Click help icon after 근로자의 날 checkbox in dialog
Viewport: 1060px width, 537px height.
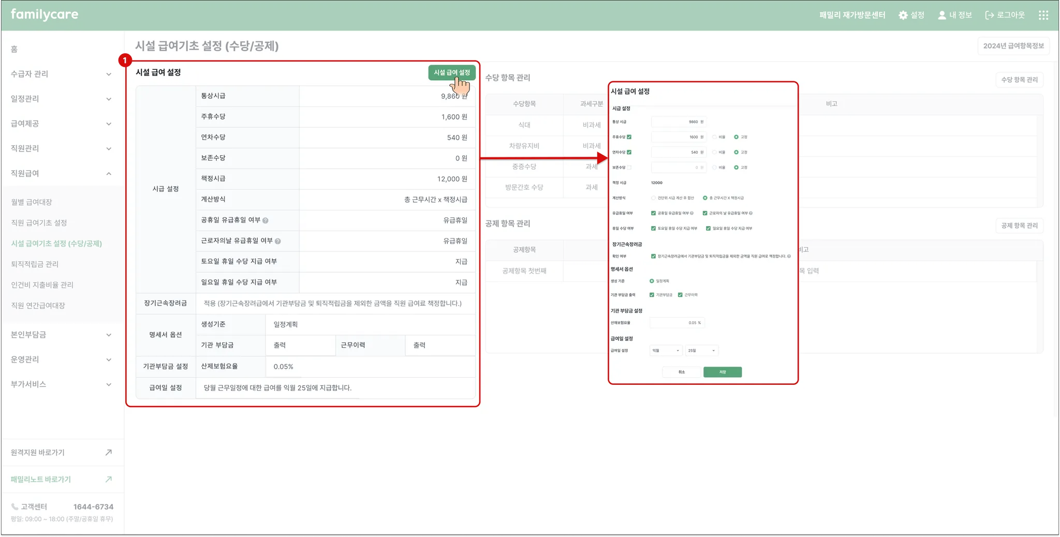[x=751, y=213]
